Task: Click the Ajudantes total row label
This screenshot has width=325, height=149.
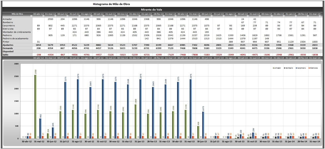Action: tap(9, 45)
